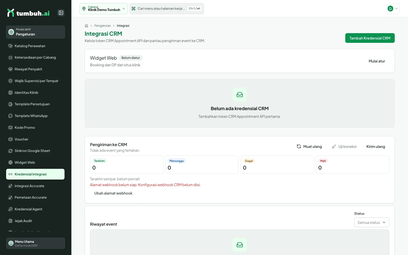408x255 pixels.
Task: Click the Template Persetujuan document icon
Action: [10, 104]
